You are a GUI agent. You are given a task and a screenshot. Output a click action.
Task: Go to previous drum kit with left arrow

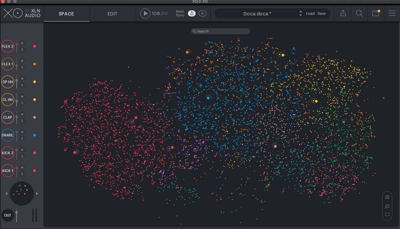coord(6,193)
